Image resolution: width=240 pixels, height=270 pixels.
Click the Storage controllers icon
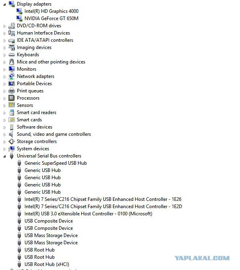point(12,141)
